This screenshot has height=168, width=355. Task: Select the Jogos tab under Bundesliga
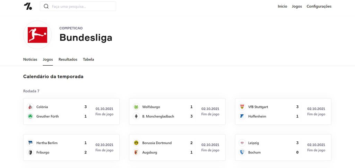(x=48, y=59)
